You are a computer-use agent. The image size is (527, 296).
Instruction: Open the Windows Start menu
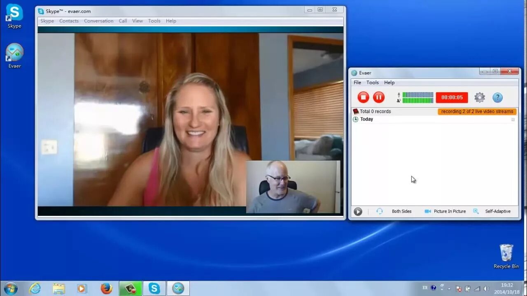[x=10, y=288]
